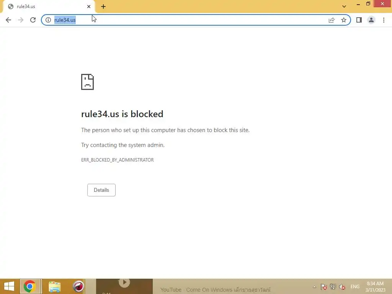This screenshot has height=294, width=392.
Task: Expand the tab search chevron
Action: click(x=344, y=7)
